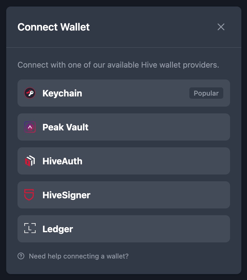Click the Popular badge on Keychain
Viewport: 247px width, 280px height.
pyautogui.click(x=206, y=93)
